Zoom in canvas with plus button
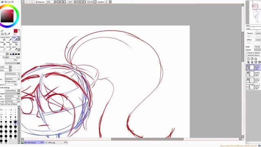261x147 pixels. [62, 2]
